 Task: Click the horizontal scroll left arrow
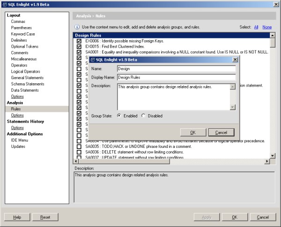click(x=76, y=161)
